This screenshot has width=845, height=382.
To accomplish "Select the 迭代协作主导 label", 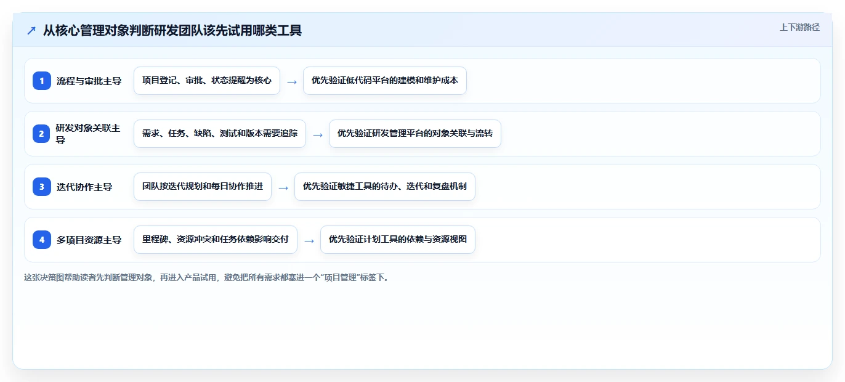I will click(x=84, y=187).
